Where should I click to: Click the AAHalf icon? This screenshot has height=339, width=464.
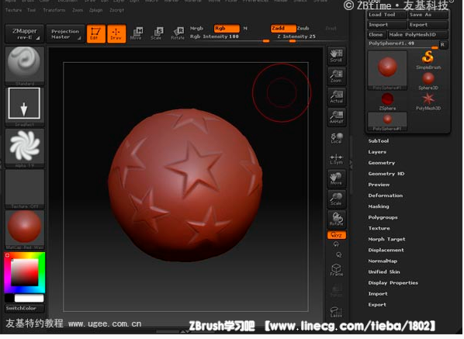click(x=336, y=117)
